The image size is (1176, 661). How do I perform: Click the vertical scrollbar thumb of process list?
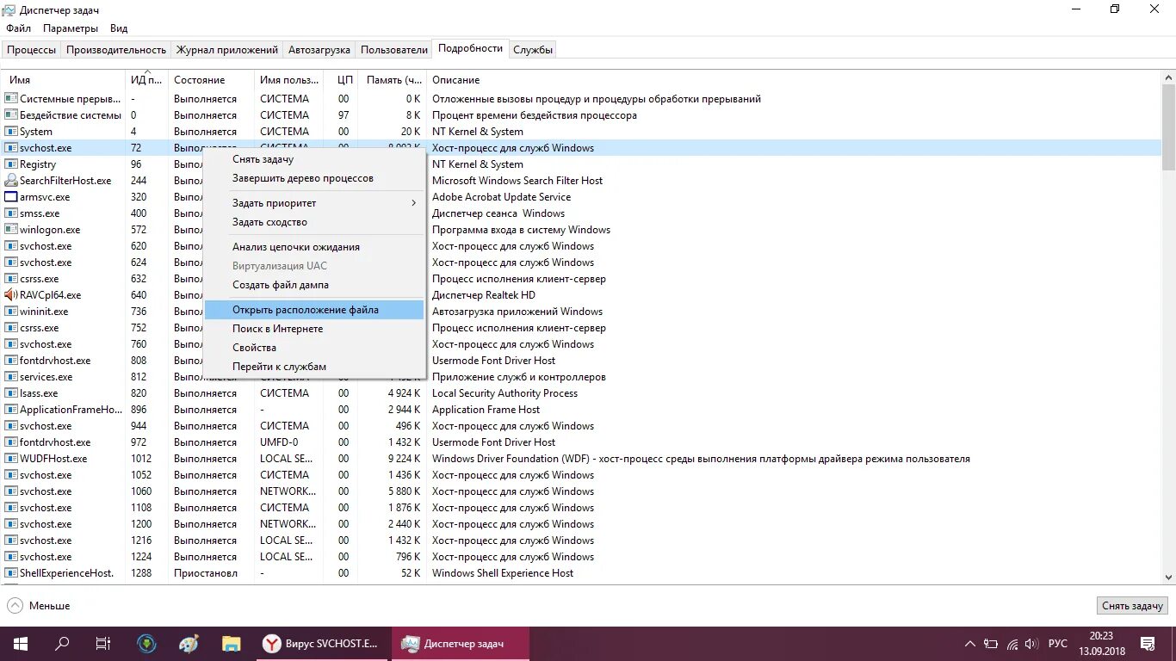(1168, 127)
